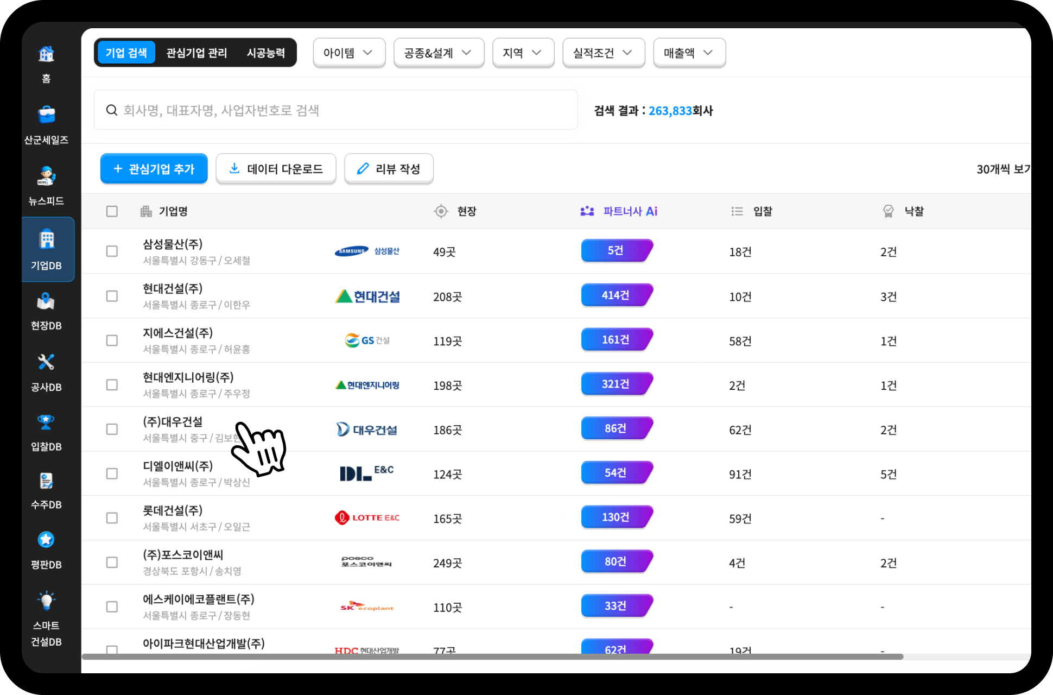Open 스마트 건설DB lightbulb icon
Viewport: 1053px width, 695px height.
(x=46, y=600)
